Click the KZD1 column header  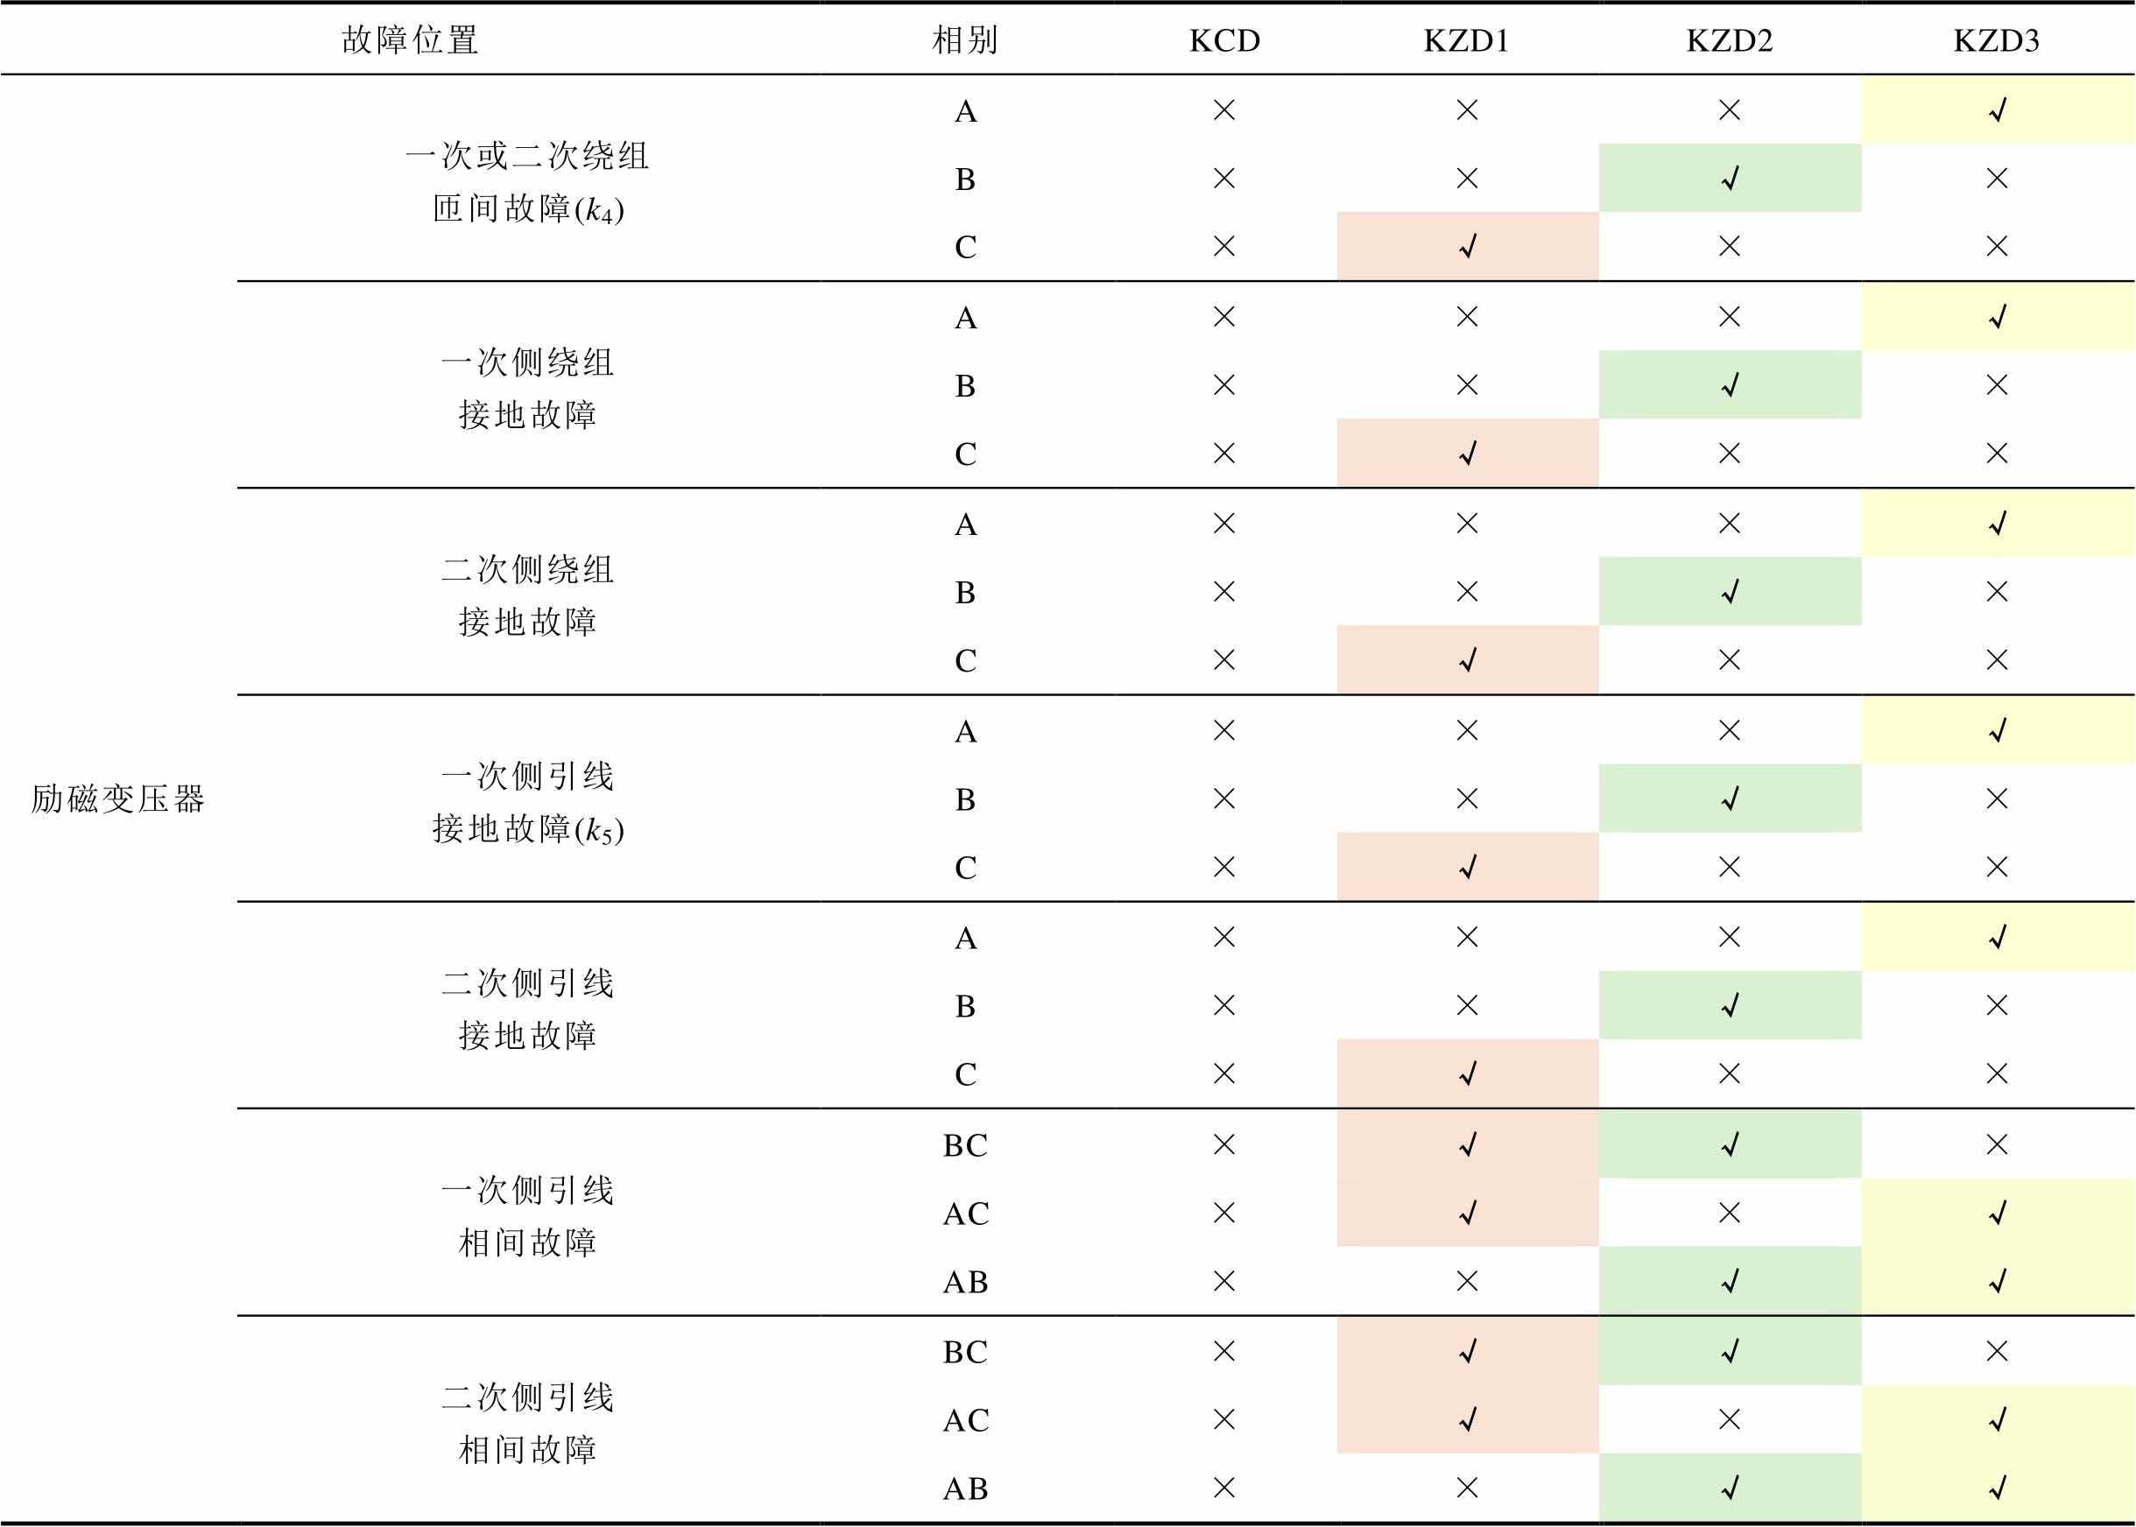[1466, 40]
